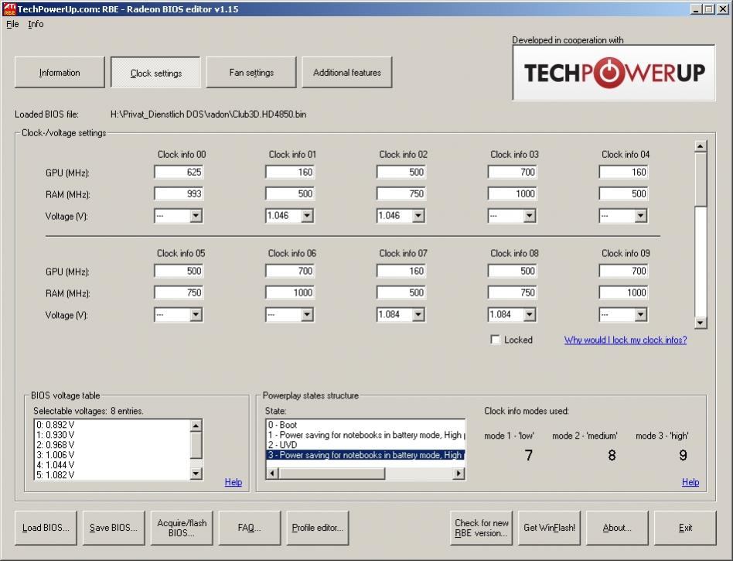Select the Clock settings tab
This screenshot has width=733, height=561.
click(155, 73)
